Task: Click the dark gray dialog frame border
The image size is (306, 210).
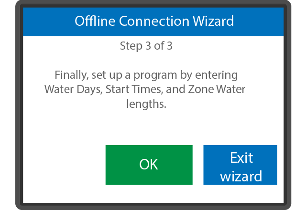Action: click(x=19, y=105)
